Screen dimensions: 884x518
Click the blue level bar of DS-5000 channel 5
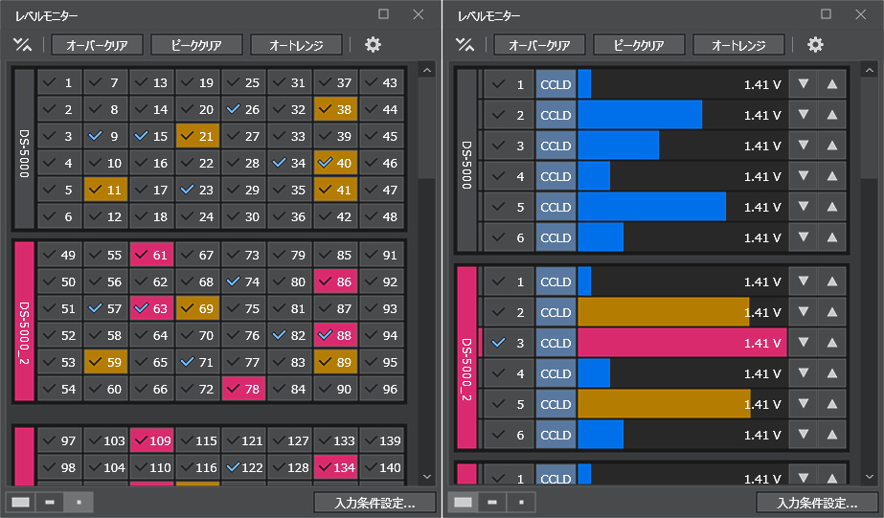coord(651,207)
